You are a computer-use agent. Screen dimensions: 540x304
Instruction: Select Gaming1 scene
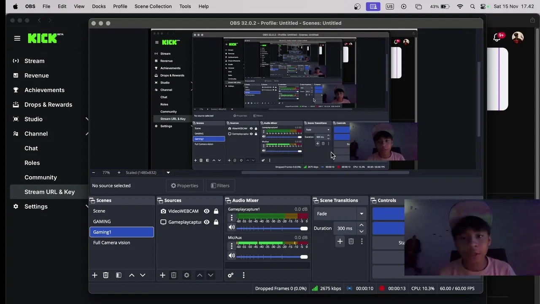[x=121, y=232]
